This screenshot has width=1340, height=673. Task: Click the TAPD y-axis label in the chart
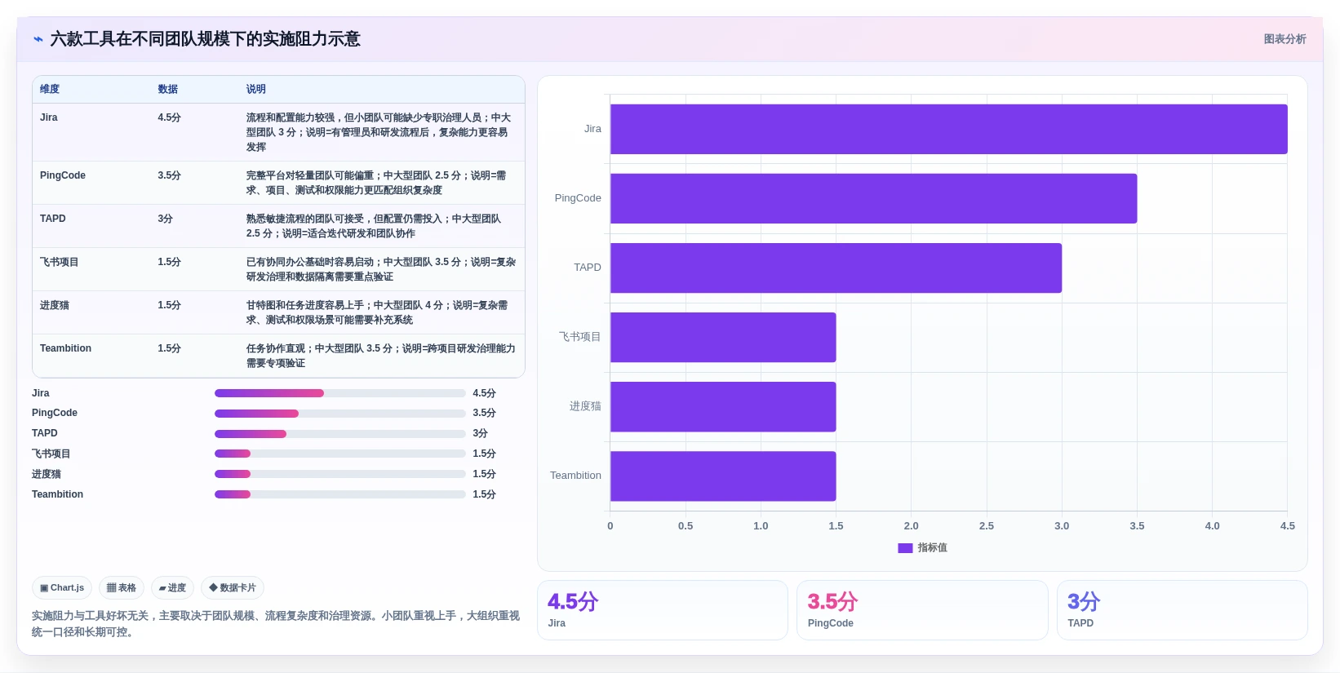coord(588,268)
